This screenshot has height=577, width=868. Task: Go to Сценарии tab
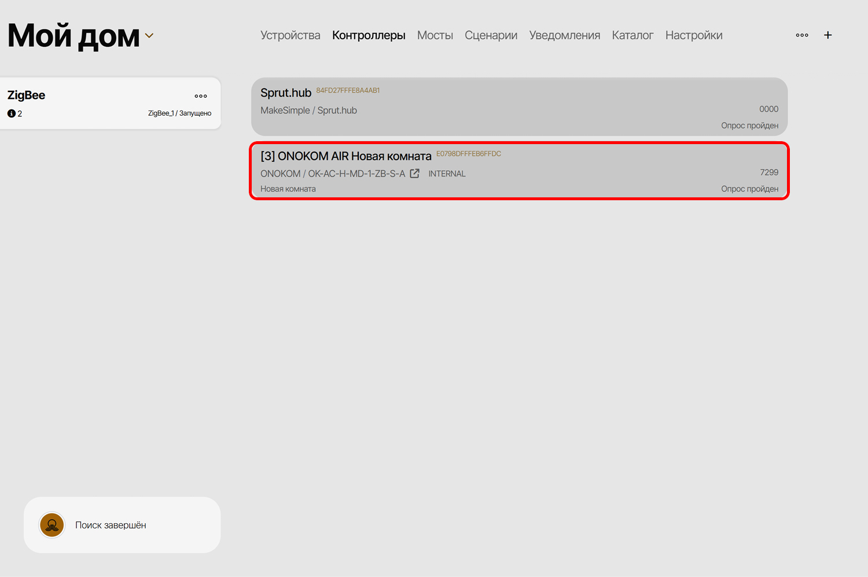[491, 35]
